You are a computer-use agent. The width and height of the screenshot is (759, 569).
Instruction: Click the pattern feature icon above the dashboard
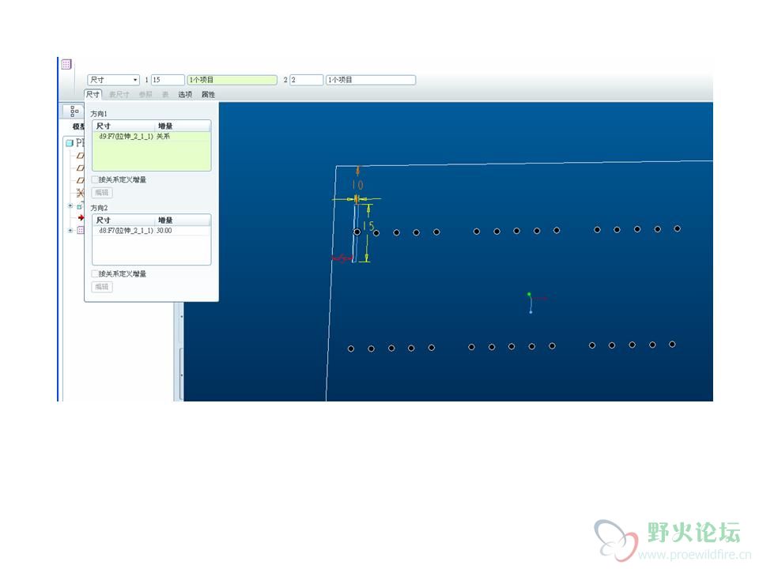pos(66,64)
